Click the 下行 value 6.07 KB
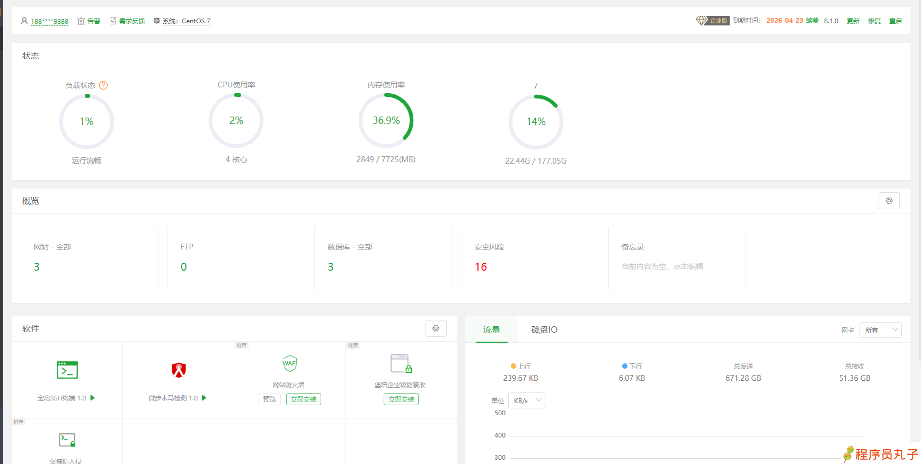The width and height of the screenshot is (921, 464). [x=632, y=378]
